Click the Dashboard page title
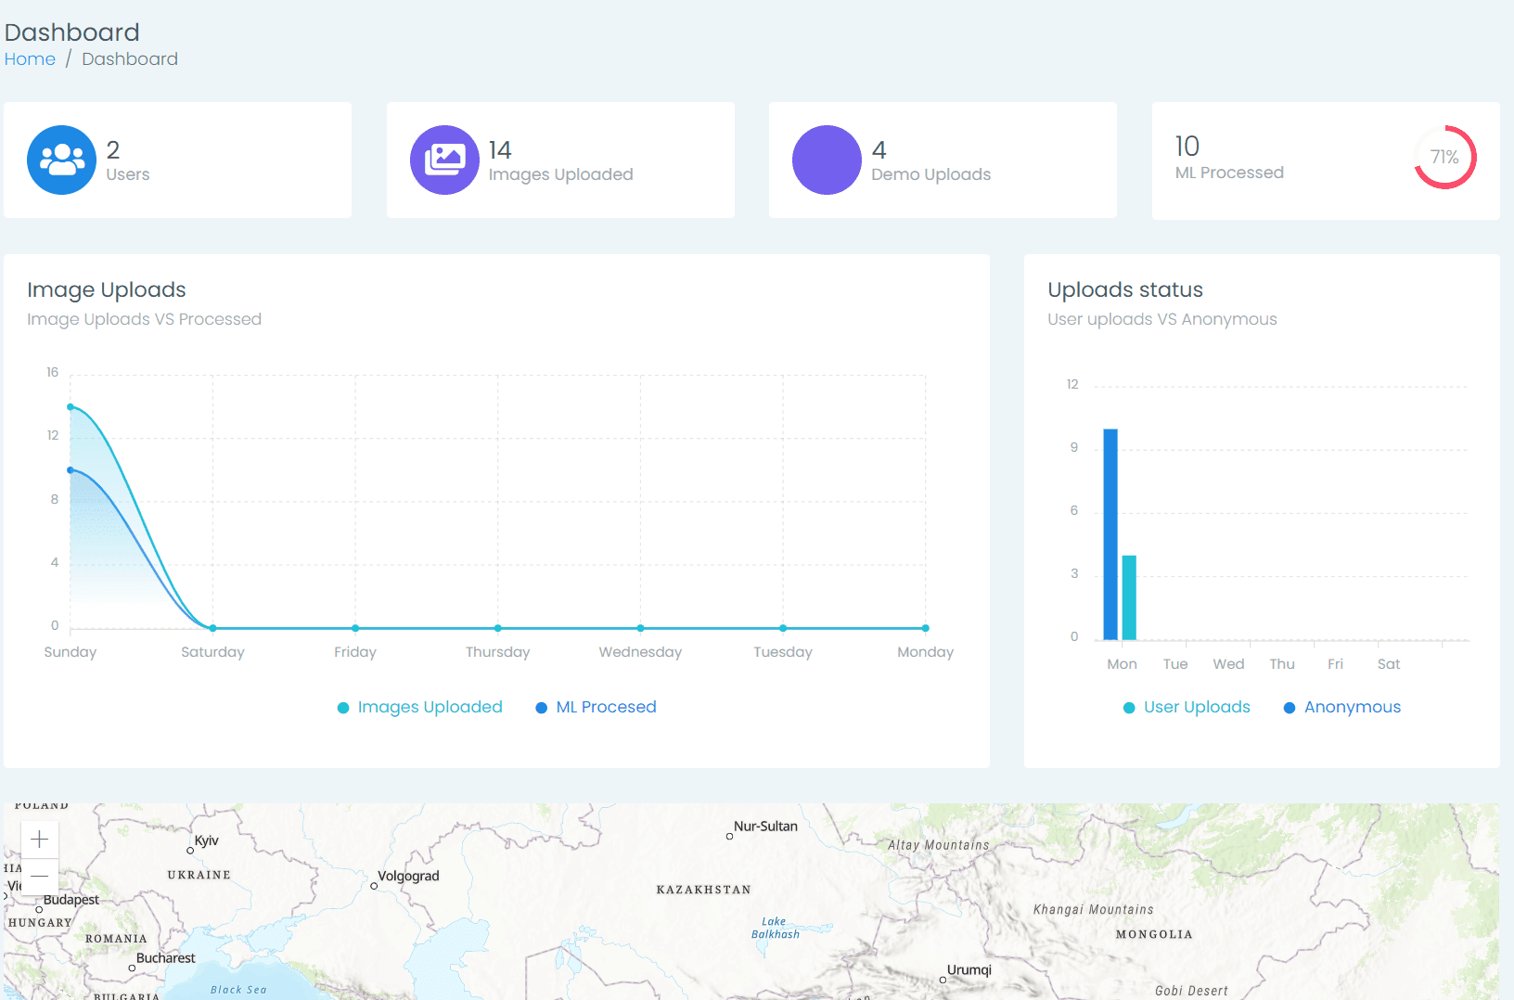Screen dimensions: 1514x1000 (x=72, y=32)
